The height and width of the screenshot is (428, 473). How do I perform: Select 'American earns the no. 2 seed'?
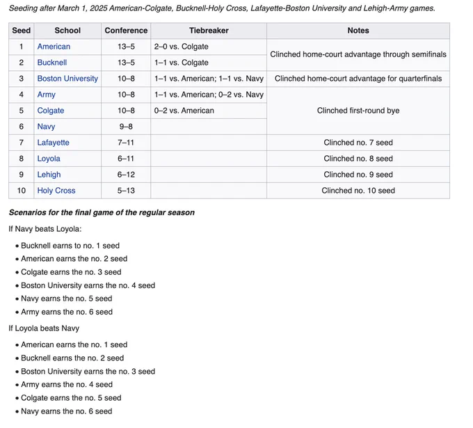tap(74, 259)
